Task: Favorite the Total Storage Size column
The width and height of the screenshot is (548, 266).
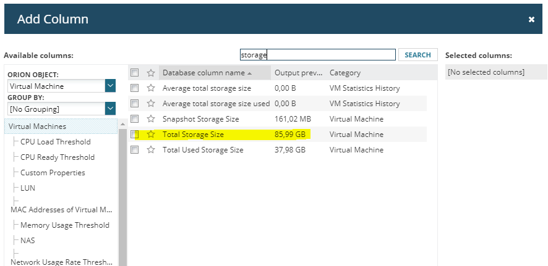Action: tap(151, 134)
